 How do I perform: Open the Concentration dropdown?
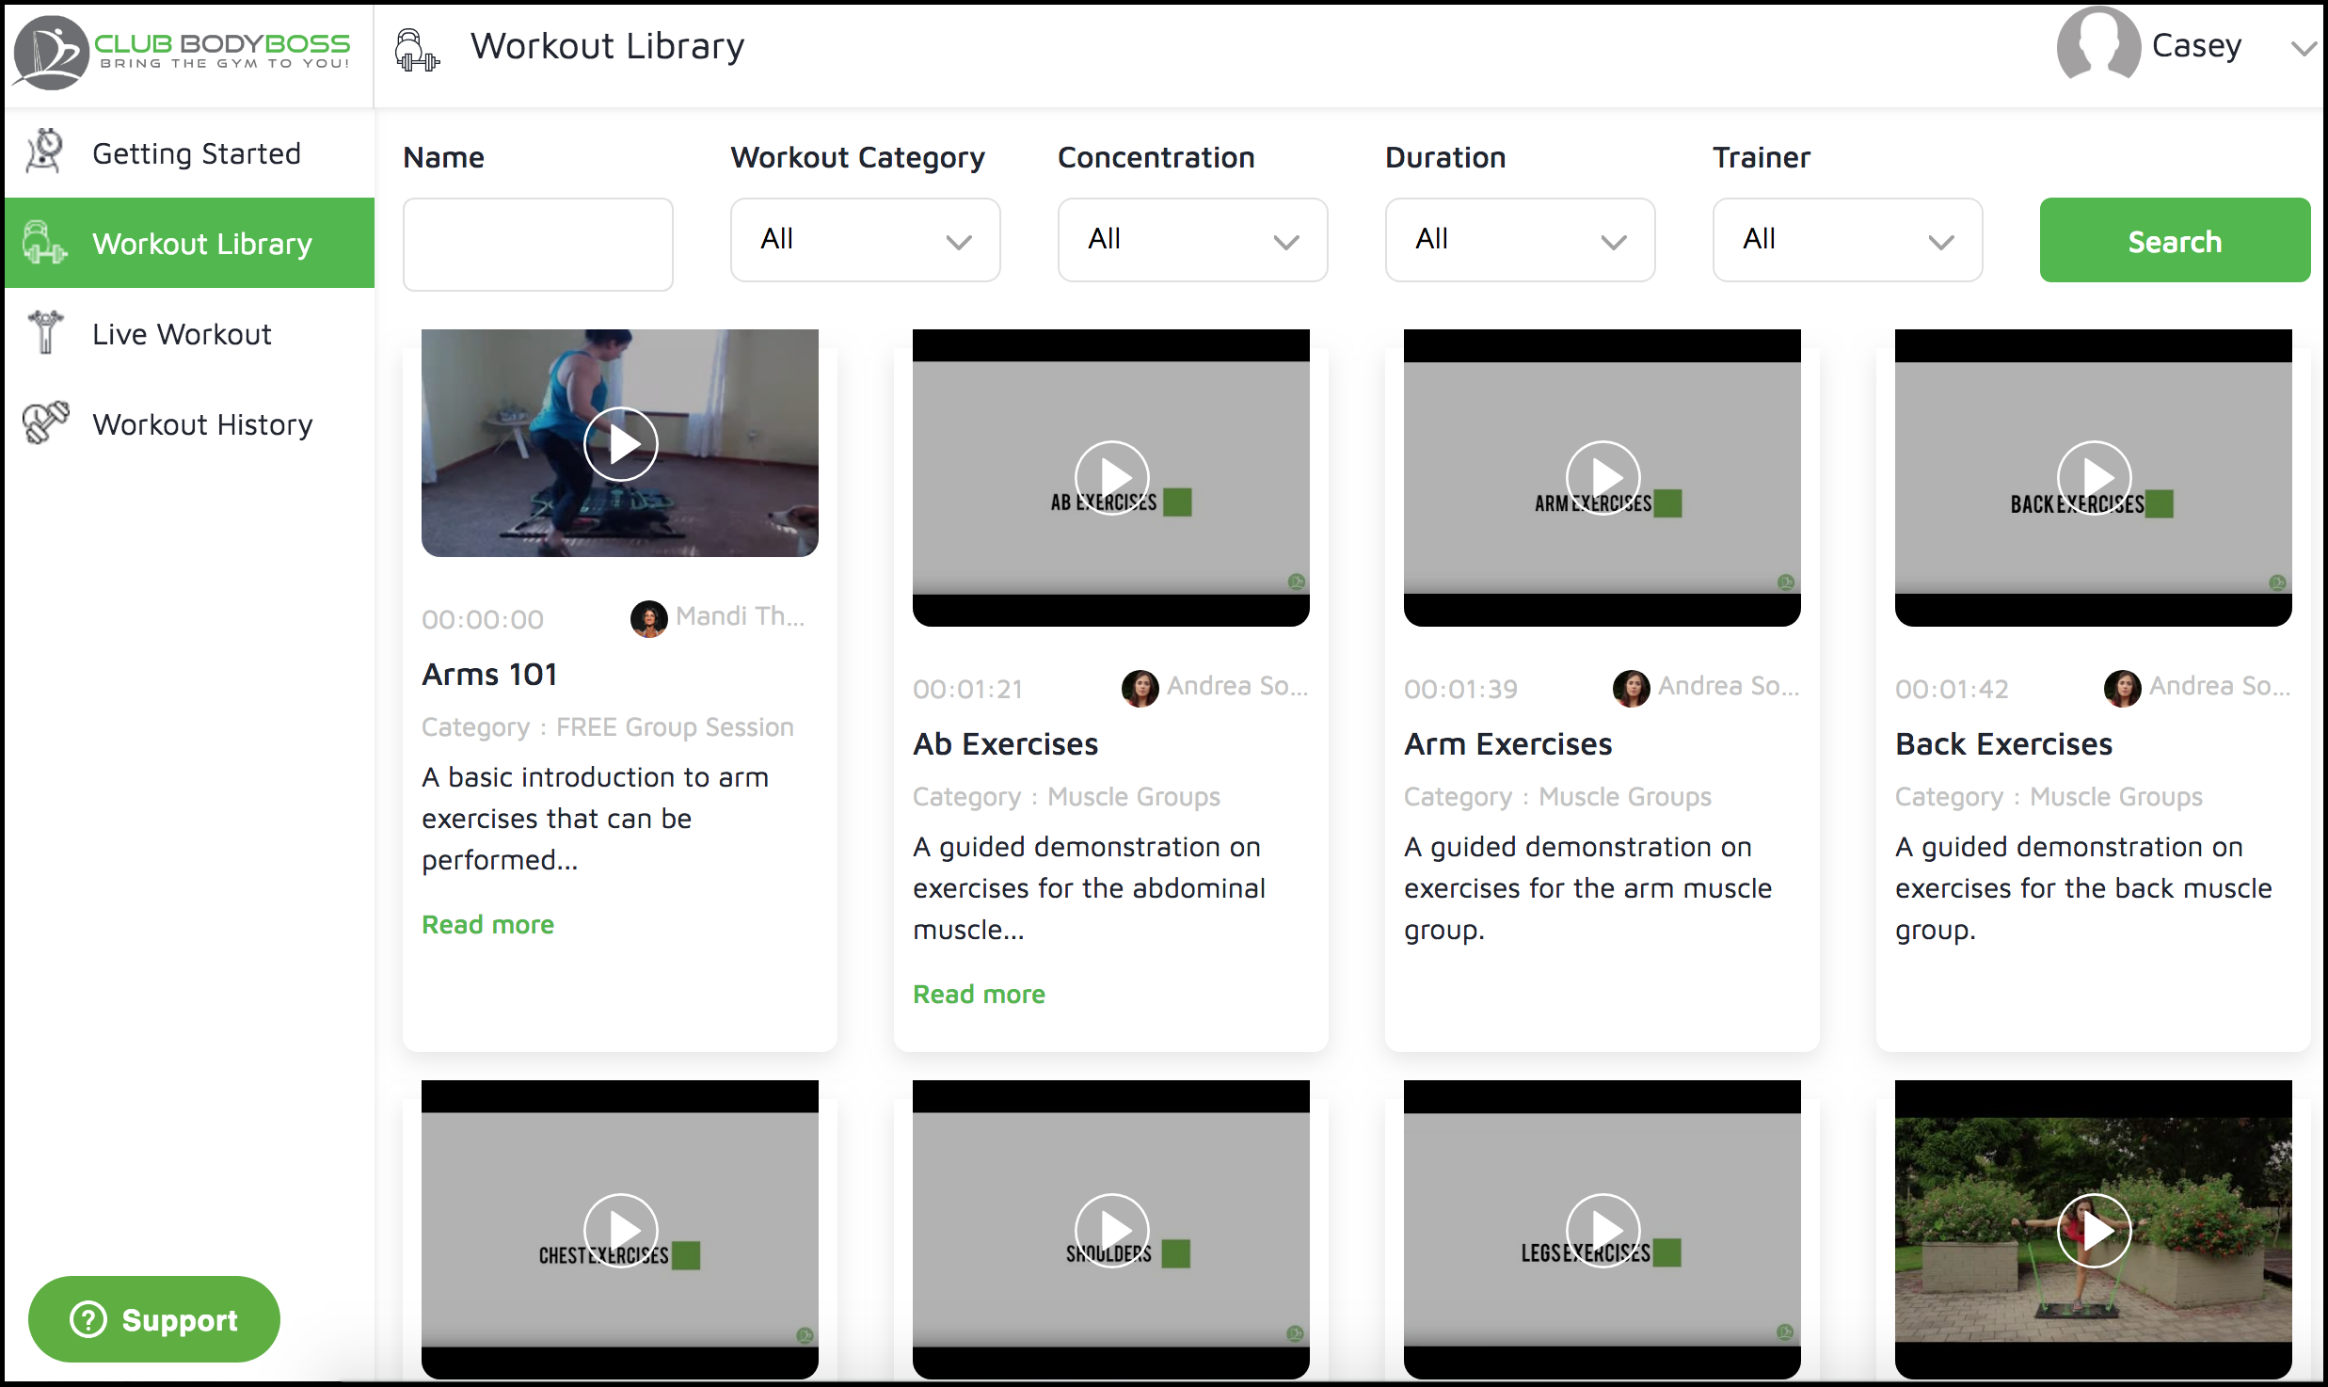click(x=1192, y=239)
